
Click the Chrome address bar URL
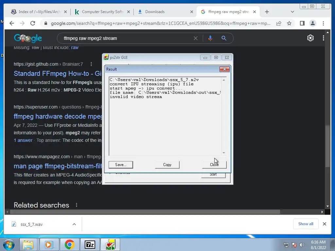click(161, 23)
